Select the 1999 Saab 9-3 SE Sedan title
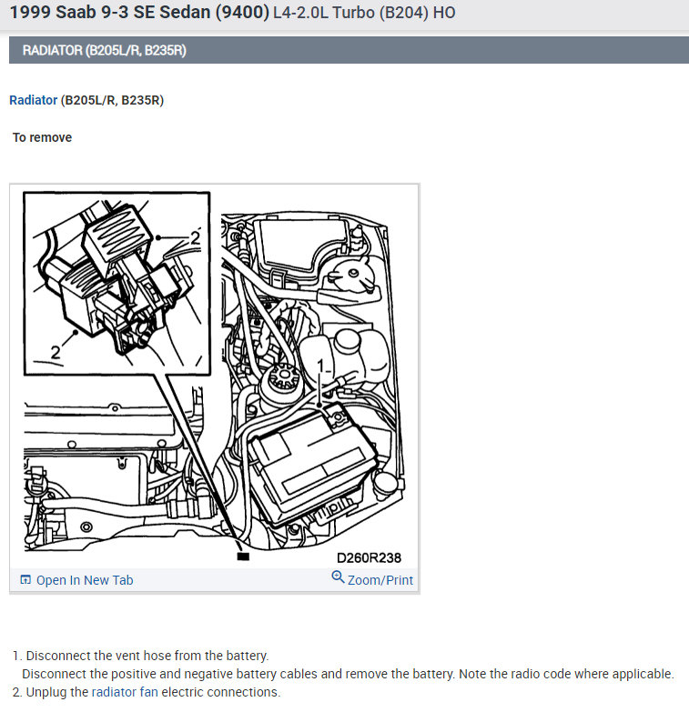 tap(139, 13)
